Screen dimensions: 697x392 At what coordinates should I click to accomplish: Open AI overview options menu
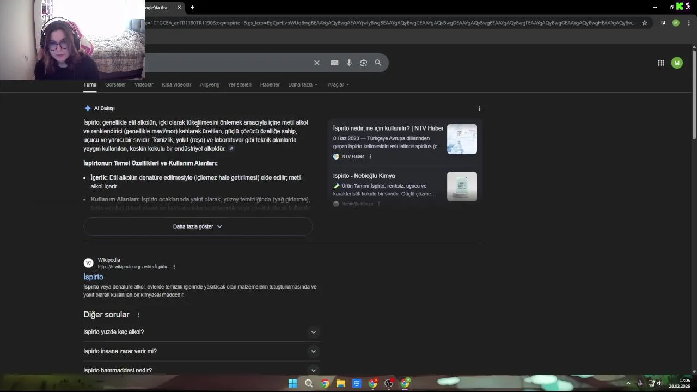click(x=479, y=108)
